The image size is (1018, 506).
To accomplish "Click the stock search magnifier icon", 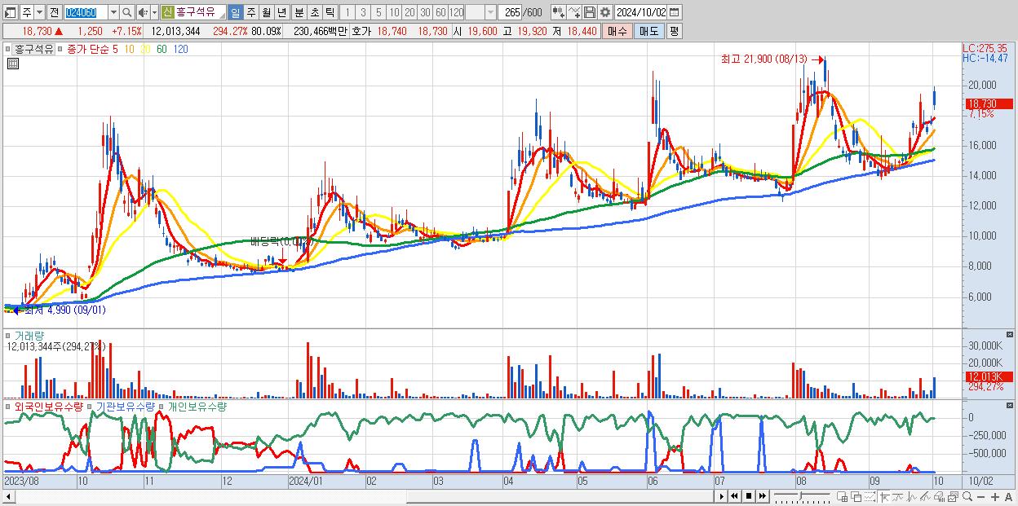I will tap(127, 12).
